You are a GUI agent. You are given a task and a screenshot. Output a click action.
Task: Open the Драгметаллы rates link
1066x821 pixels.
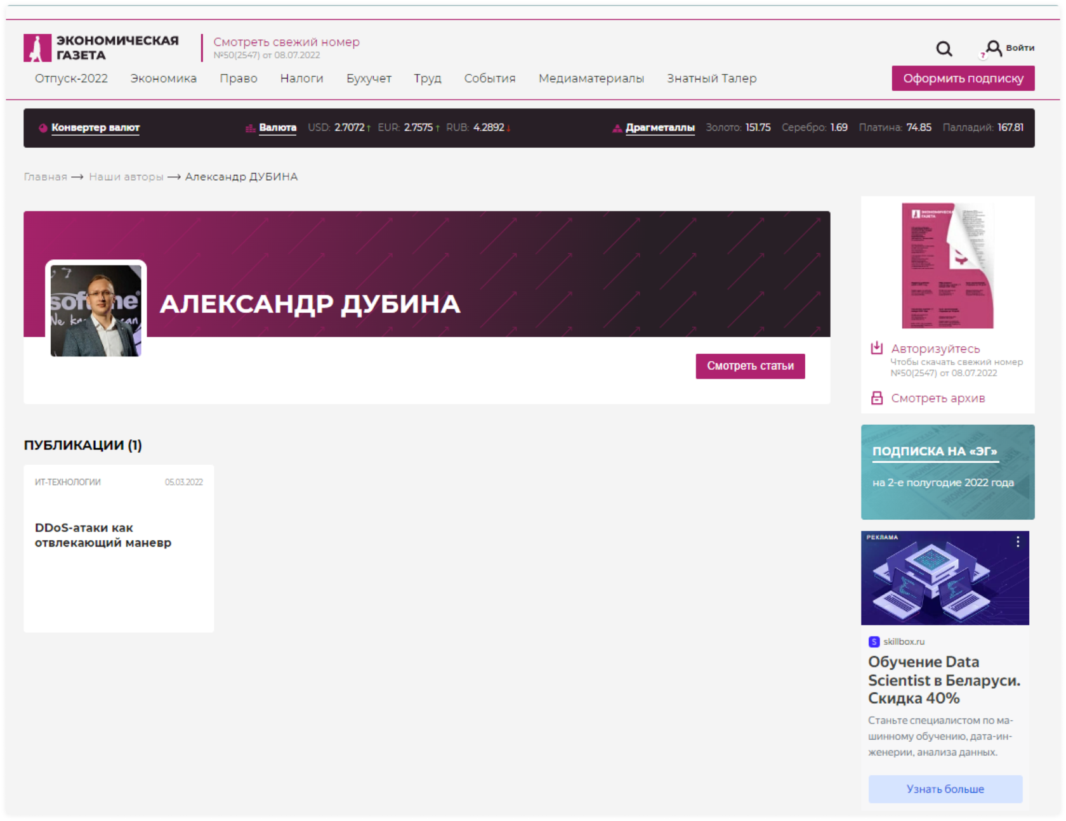[x=660, y=128]
